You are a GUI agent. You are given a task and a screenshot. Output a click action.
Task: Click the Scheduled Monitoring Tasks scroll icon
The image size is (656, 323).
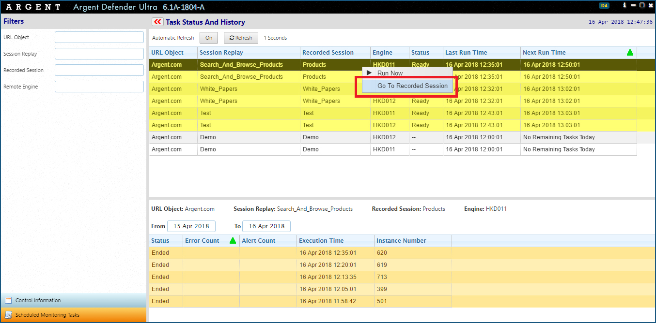pyautogui.click(x=8, y=315)
